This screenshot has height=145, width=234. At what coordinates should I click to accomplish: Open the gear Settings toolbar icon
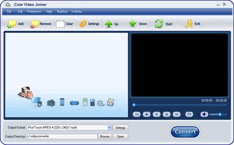(x=83, y=24)
